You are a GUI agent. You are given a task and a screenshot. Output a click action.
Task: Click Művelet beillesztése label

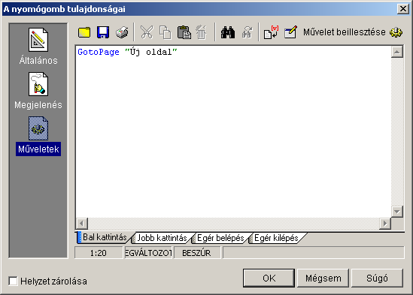(345, 32)
